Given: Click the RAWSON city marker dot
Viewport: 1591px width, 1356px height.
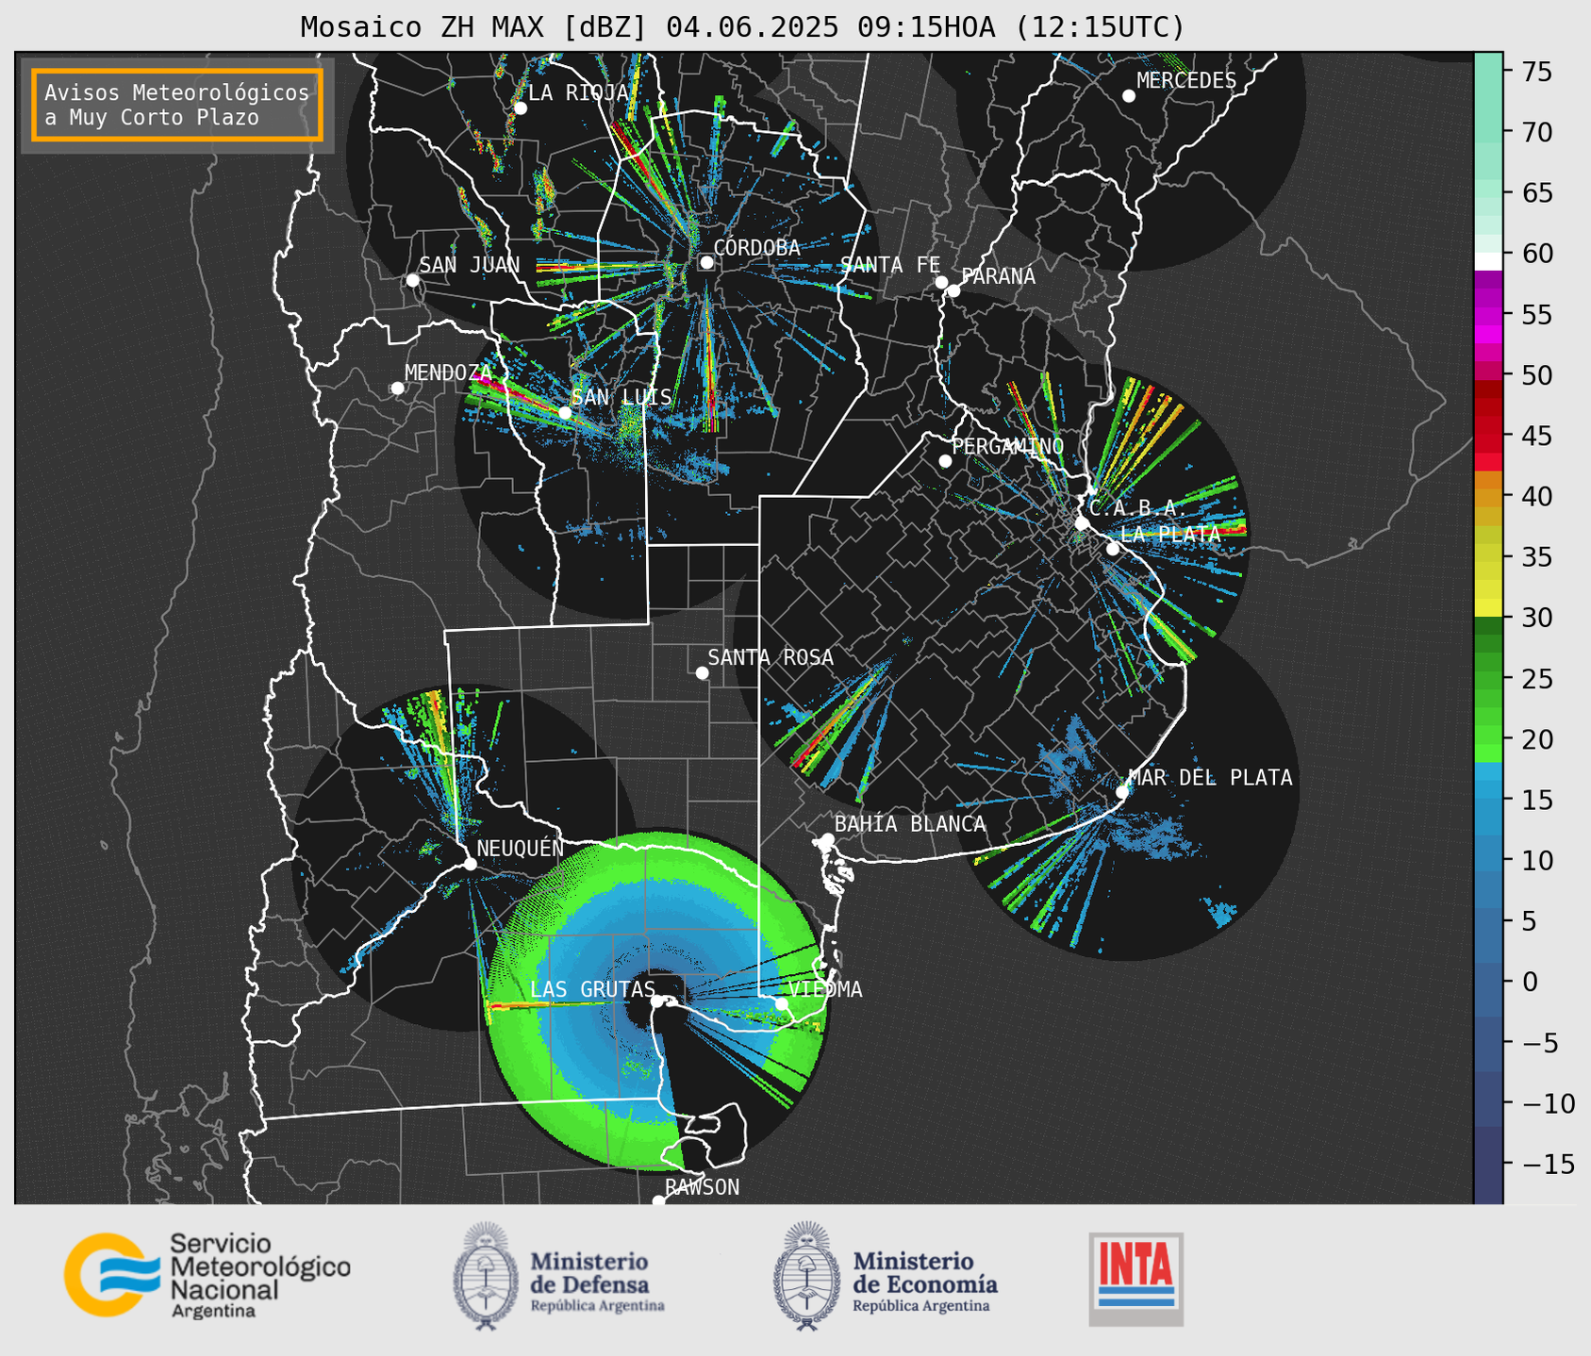Looking at the screenshot, I should point(658,1201).
